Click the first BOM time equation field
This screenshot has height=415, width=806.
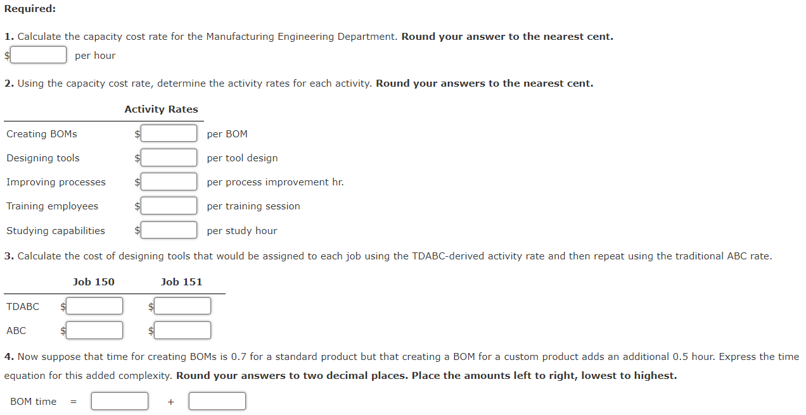120,400
